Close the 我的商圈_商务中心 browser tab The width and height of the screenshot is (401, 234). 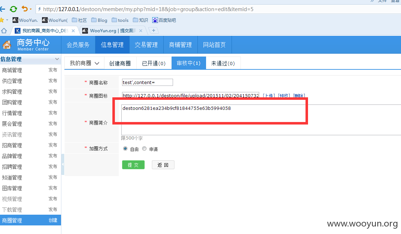tap(73, 30)
